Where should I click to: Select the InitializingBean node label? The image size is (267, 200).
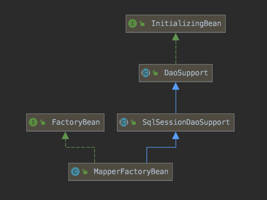186,23
